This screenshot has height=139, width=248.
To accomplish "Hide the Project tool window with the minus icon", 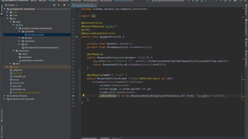I will click(x=69, y=5).
